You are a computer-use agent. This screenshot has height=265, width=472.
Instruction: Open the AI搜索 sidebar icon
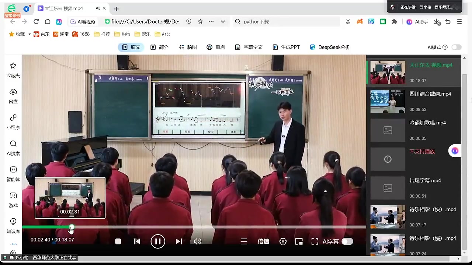[13, 148]
